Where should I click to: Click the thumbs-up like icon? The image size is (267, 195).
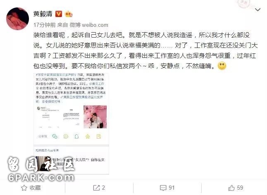231,188
